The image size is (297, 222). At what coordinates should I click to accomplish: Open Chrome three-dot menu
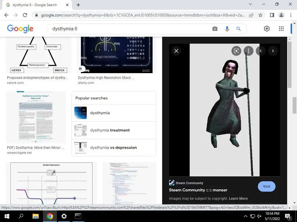tap(291, 15)
